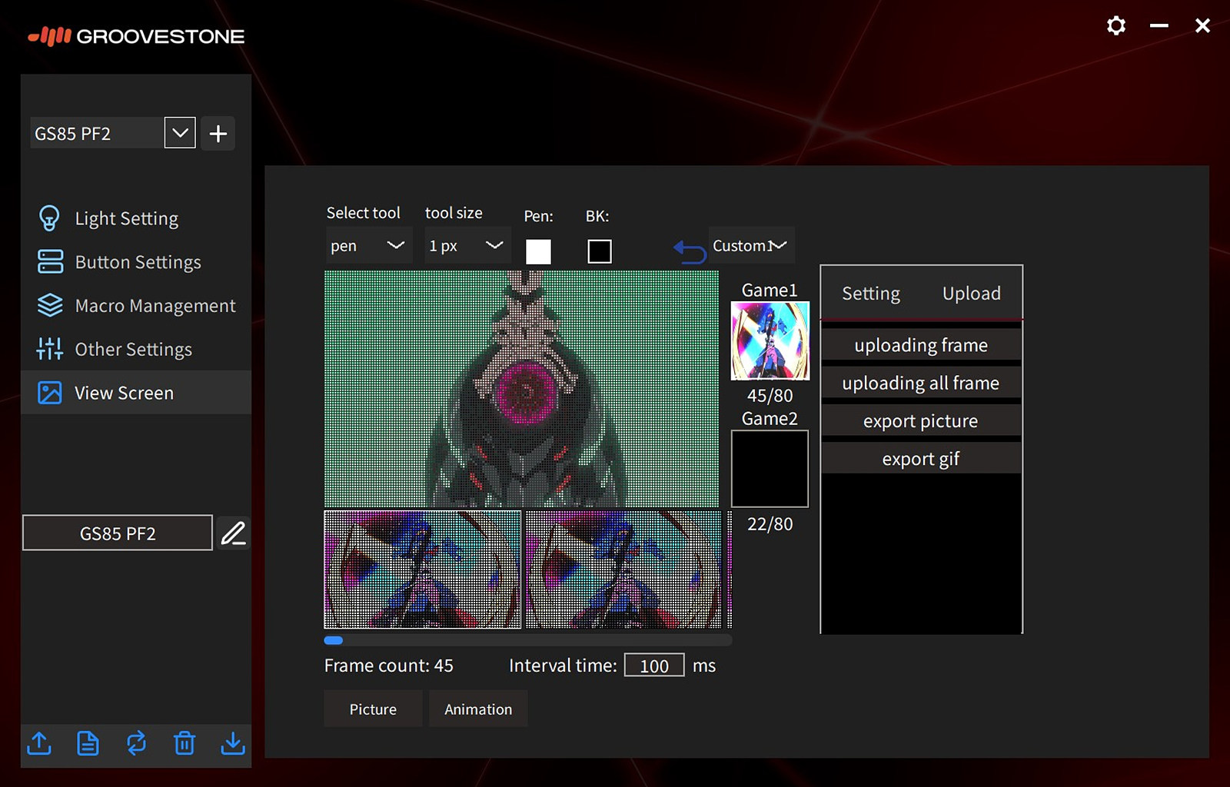
Task: Click the white Pen color swatch
Action: 538,251
